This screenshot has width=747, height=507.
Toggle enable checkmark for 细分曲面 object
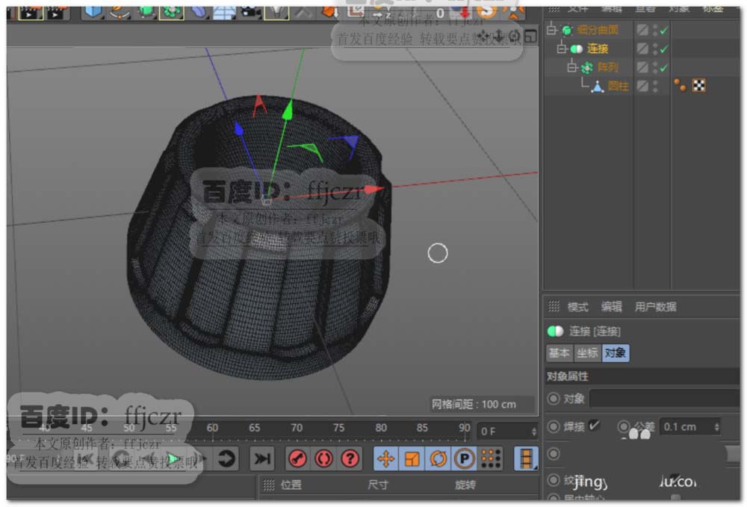coord(663,31)
